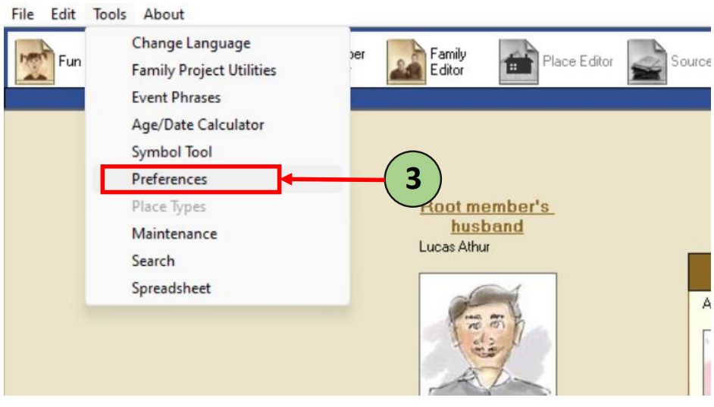Open the Family Editor photo icon

tap(406, 61)
